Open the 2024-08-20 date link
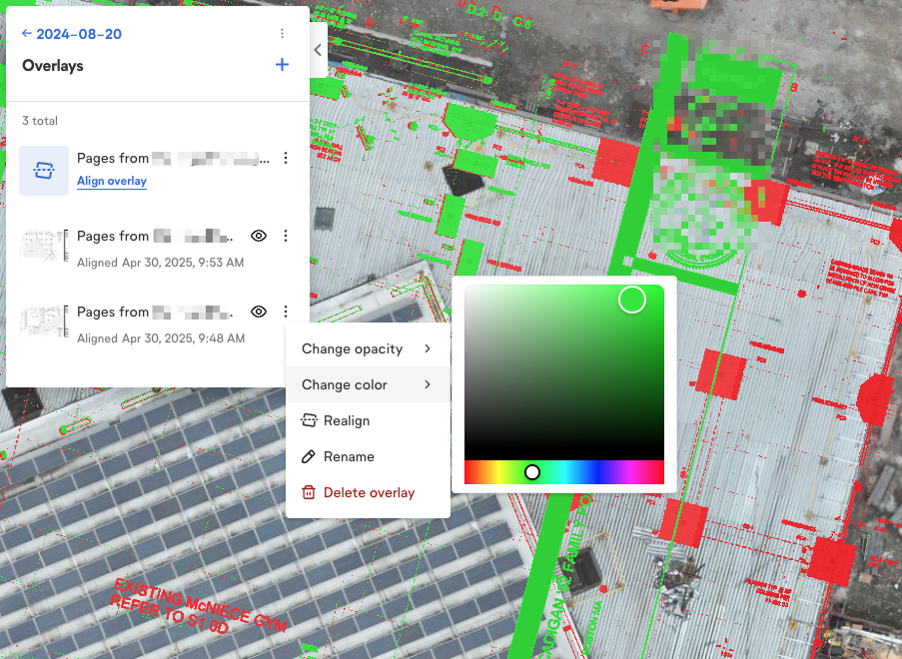 [x=79, y=34]
